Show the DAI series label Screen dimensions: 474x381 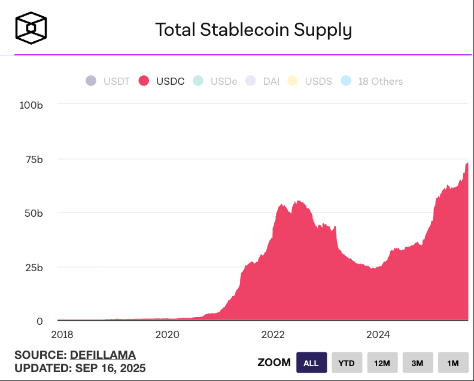tap(271, 81)
